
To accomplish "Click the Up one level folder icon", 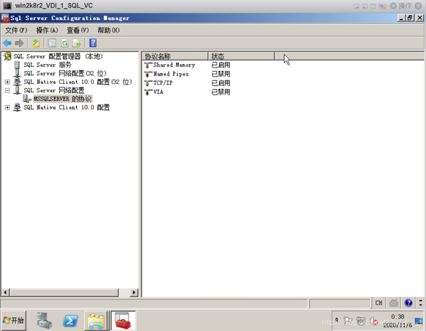I will click(x=35, y=43).
